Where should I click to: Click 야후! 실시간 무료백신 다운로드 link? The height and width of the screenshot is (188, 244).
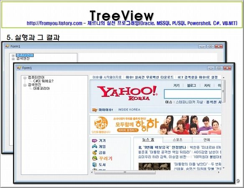(150, 77)
